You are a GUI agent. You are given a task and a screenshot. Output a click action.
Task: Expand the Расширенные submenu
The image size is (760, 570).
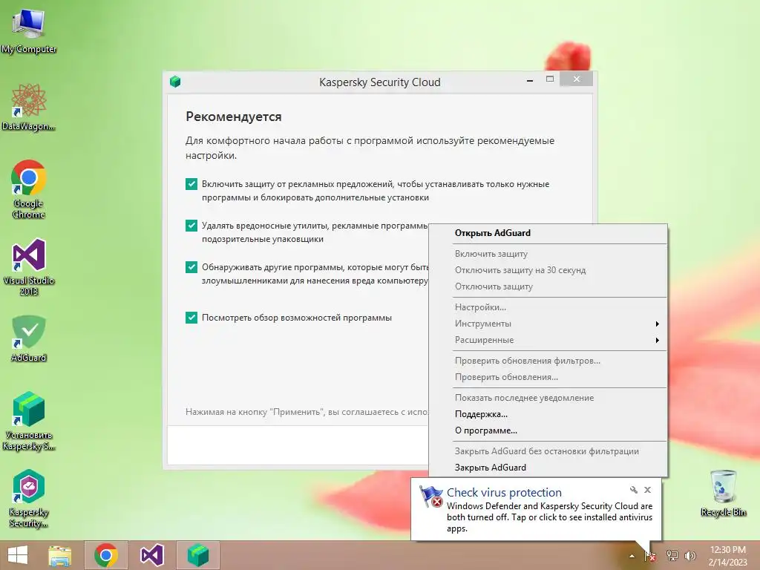click(548, 340)
